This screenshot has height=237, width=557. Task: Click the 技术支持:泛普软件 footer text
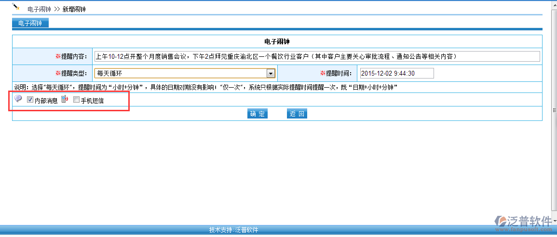tap(234, 230)
